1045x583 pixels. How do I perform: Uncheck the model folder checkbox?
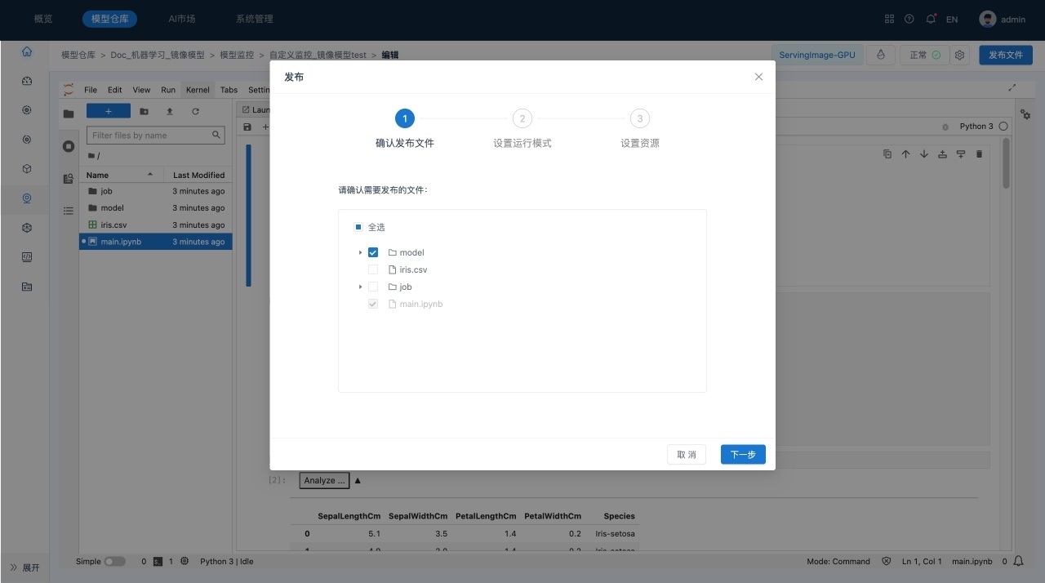[x=373, y=253]
